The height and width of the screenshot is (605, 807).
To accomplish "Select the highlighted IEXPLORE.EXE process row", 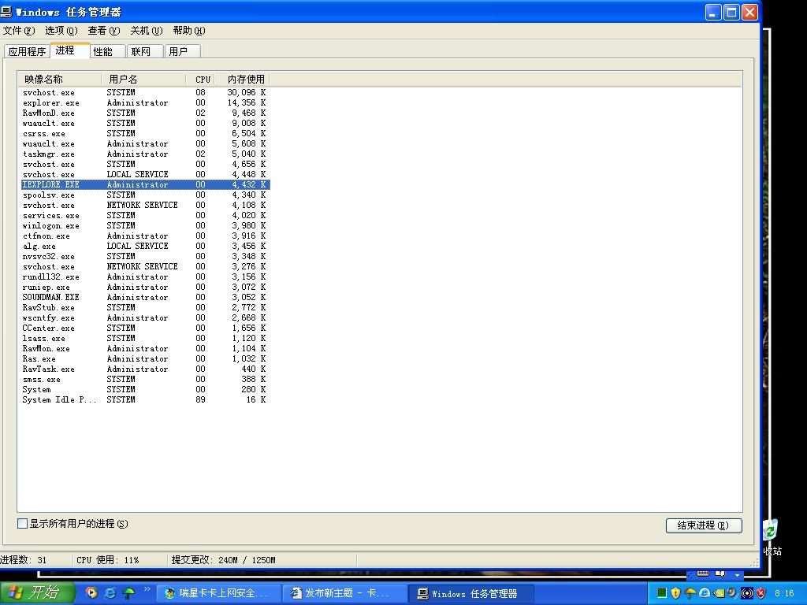I will pos(146,184).
